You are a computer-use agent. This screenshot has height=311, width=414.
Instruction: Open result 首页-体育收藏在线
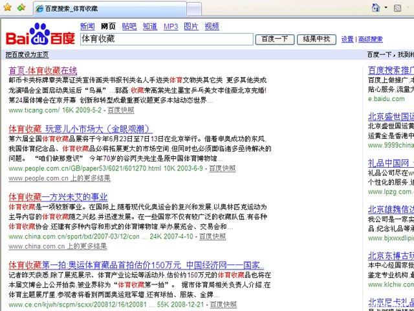(43, 71)
